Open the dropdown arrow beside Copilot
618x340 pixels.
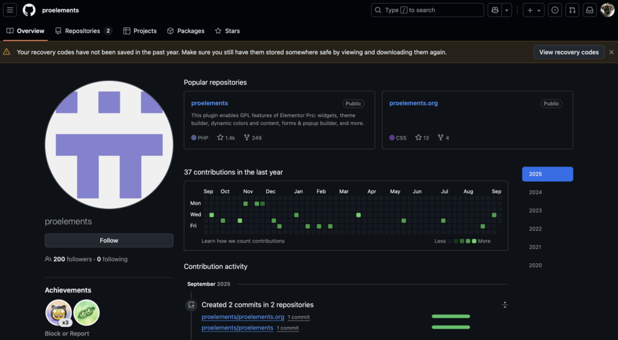[x=508, y=10]
